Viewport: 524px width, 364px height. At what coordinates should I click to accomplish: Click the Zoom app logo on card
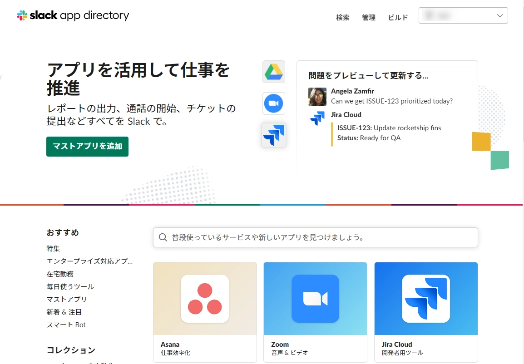(x=316, y=299)
